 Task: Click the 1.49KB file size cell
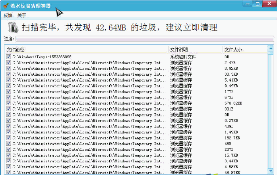(x=231, y=132)
